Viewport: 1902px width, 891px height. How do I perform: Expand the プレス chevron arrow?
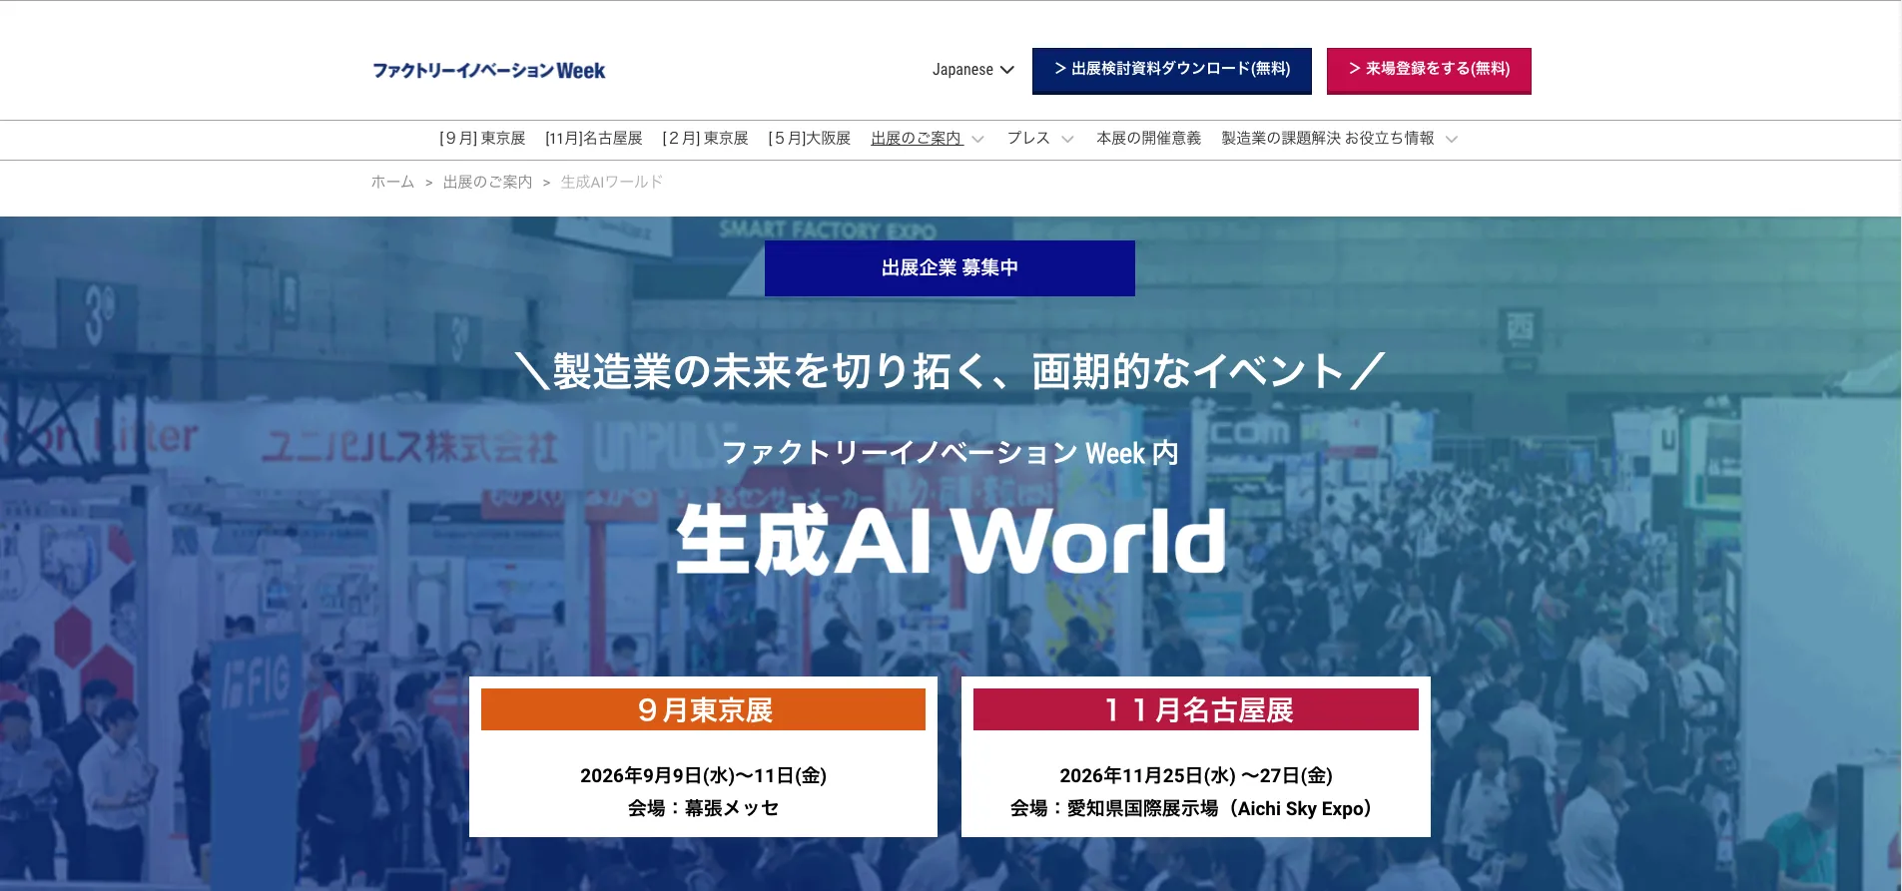click(x=1067, y=140)
